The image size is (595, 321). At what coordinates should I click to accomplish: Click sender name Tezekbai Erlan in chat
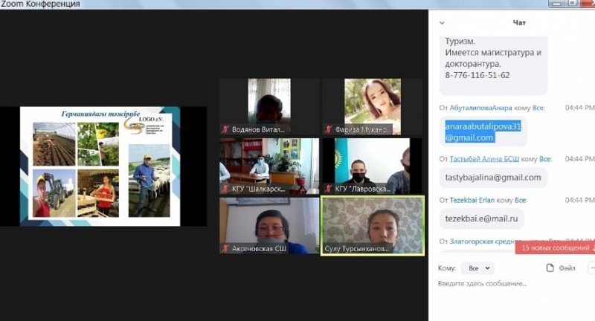click(x=475, y=200)
